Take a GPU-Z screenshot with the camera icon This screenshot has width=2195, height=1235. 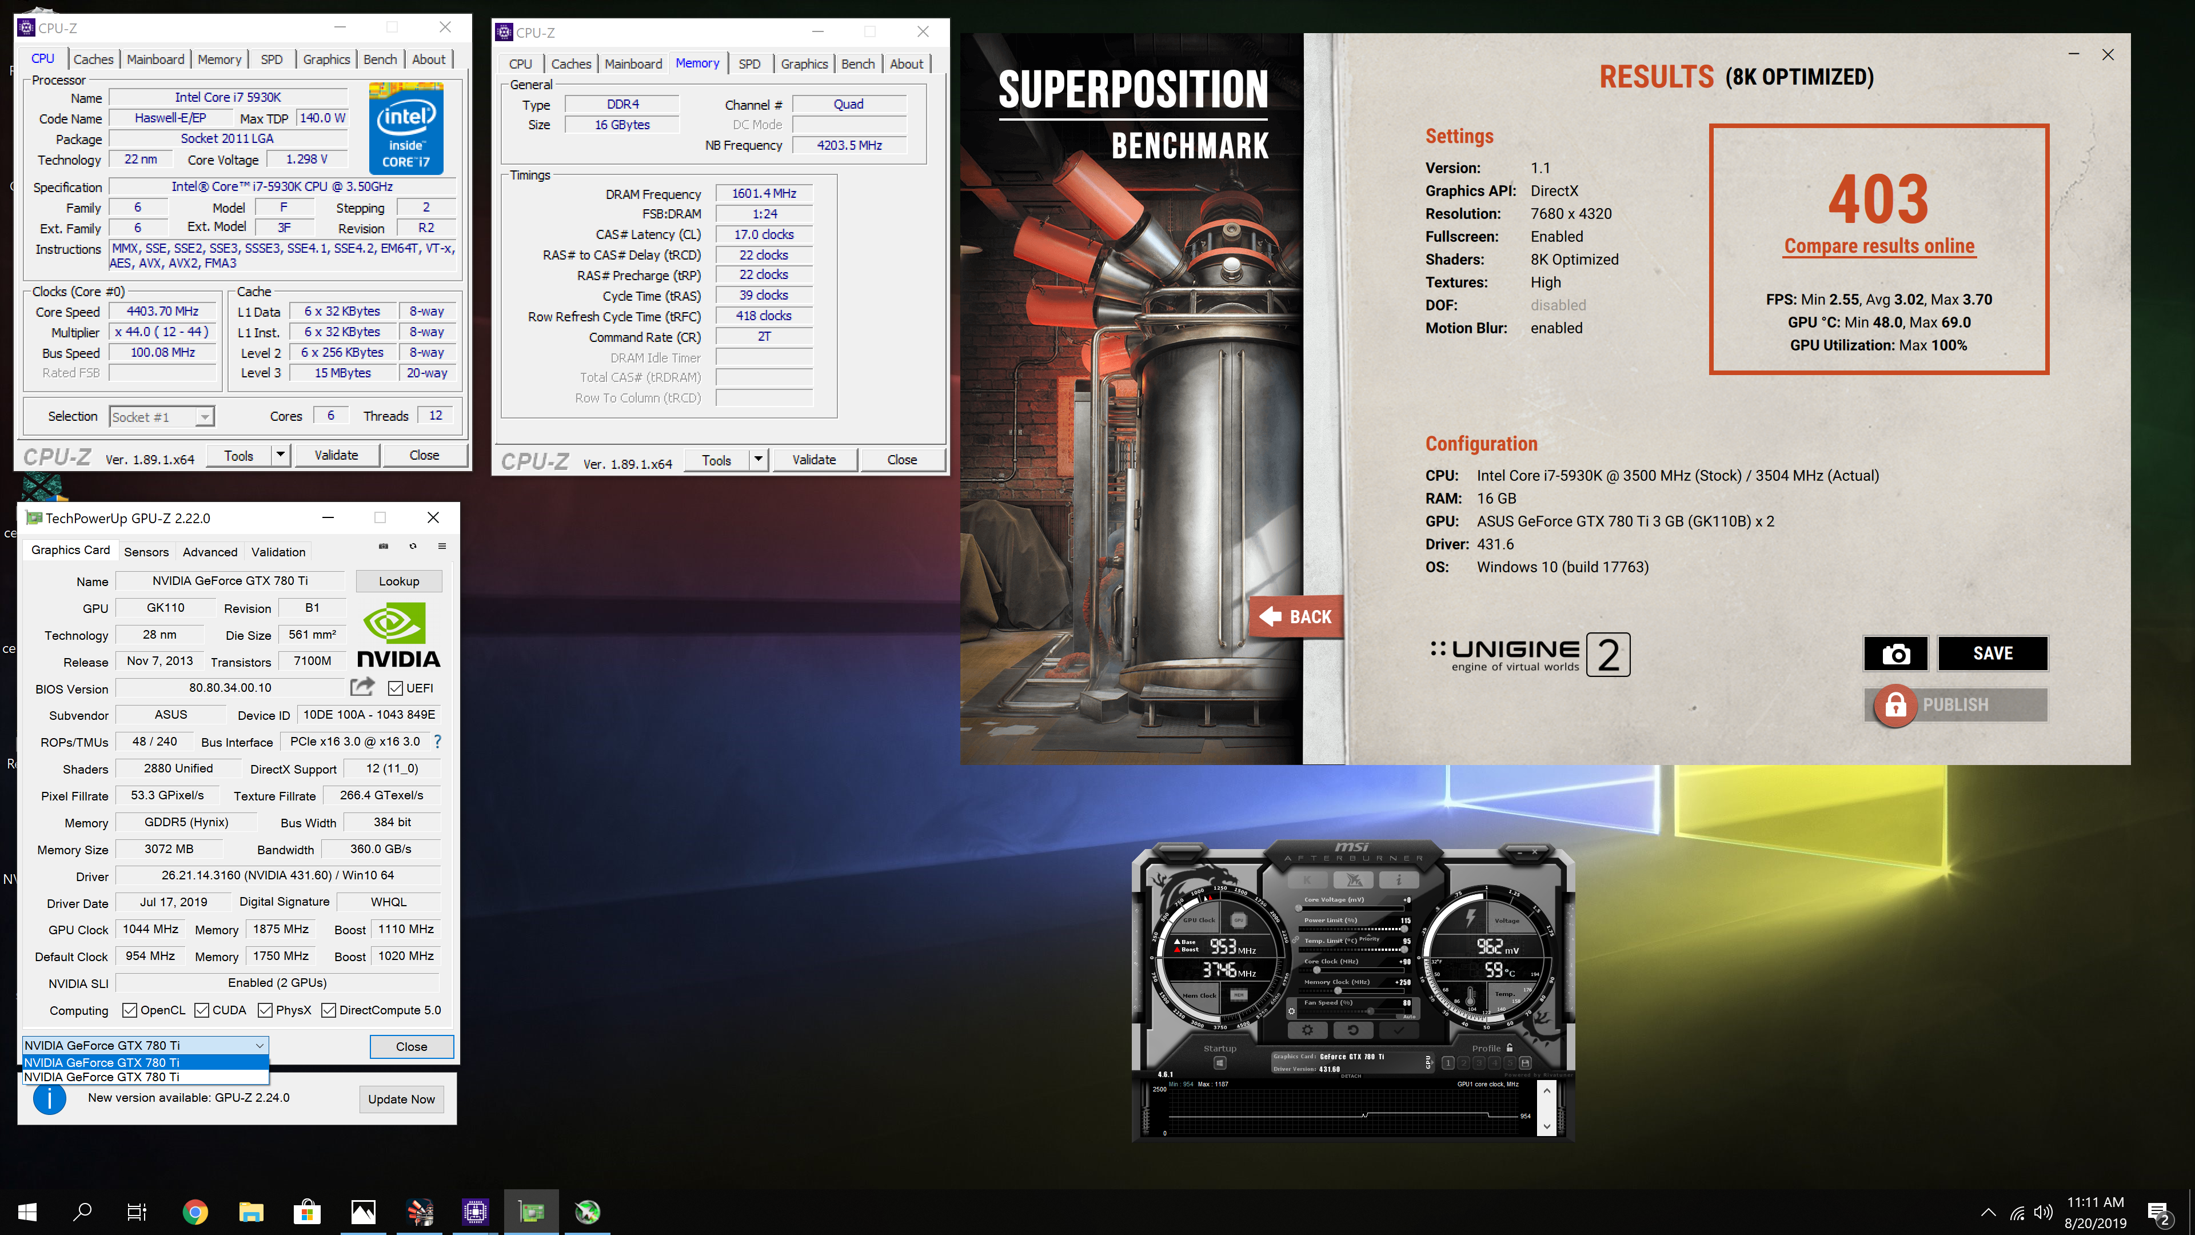coord(384,547)
